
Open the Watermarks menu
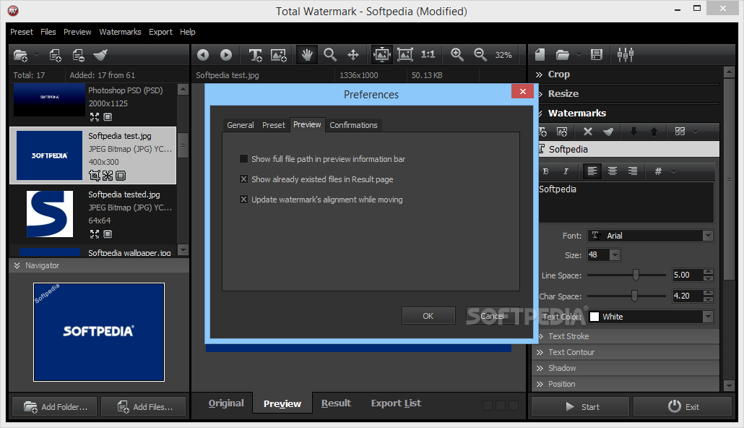[120, 32]
